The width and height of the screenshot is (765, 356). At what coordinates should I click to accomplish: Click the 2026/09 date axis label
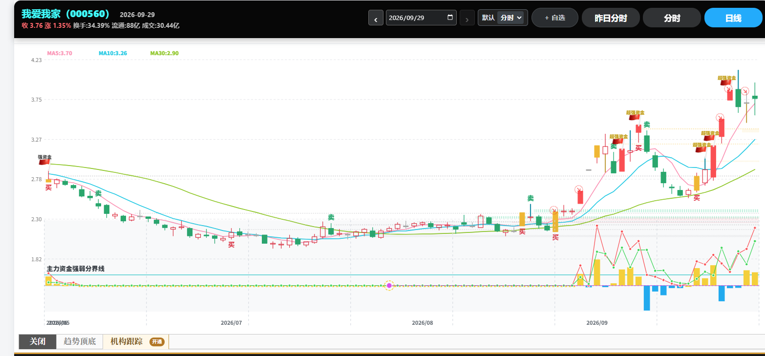[x=597, y=323]
